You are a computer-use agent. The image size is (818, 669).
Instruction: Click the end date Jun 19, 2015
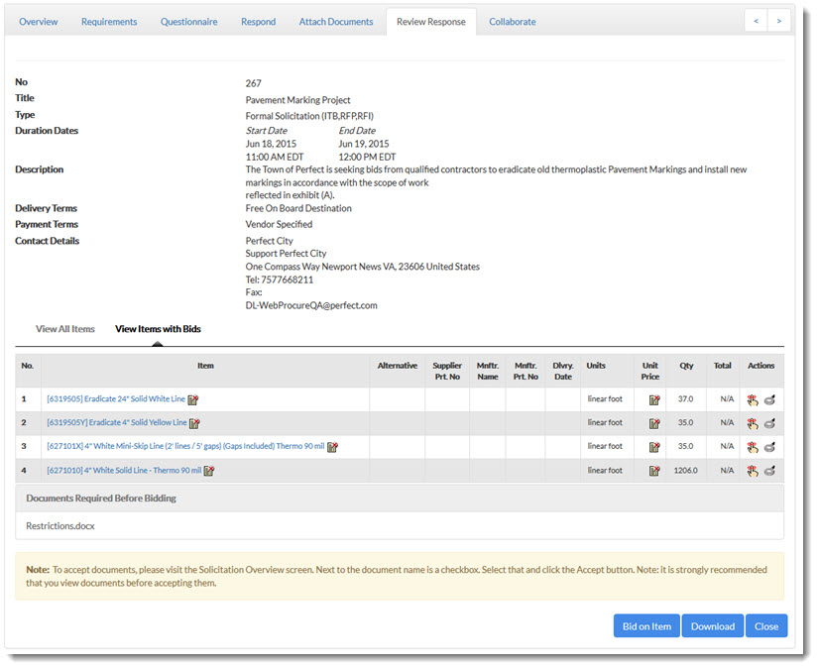(364, 144)
